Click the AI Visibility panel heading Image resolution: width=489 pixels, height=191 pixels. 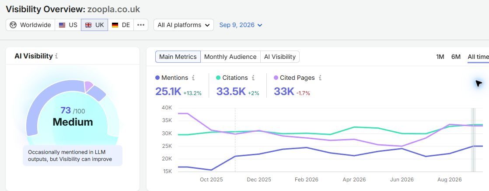34,56
